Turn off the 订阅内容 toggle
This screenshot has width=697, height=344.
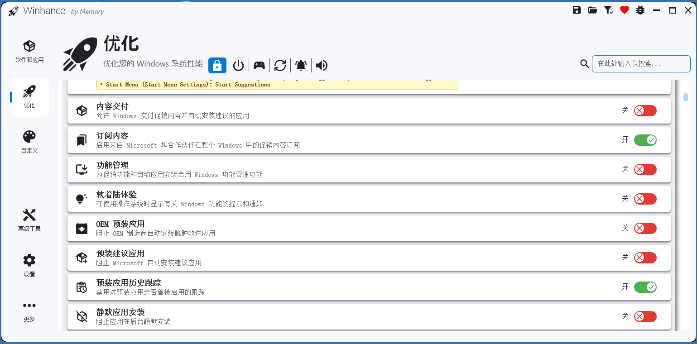click(645, 140)
